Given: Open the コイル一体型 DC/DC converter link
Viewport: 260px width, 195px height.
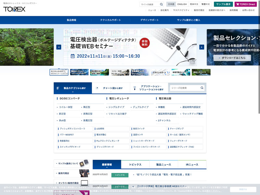Looking at the screenshot, I should 66,107.
